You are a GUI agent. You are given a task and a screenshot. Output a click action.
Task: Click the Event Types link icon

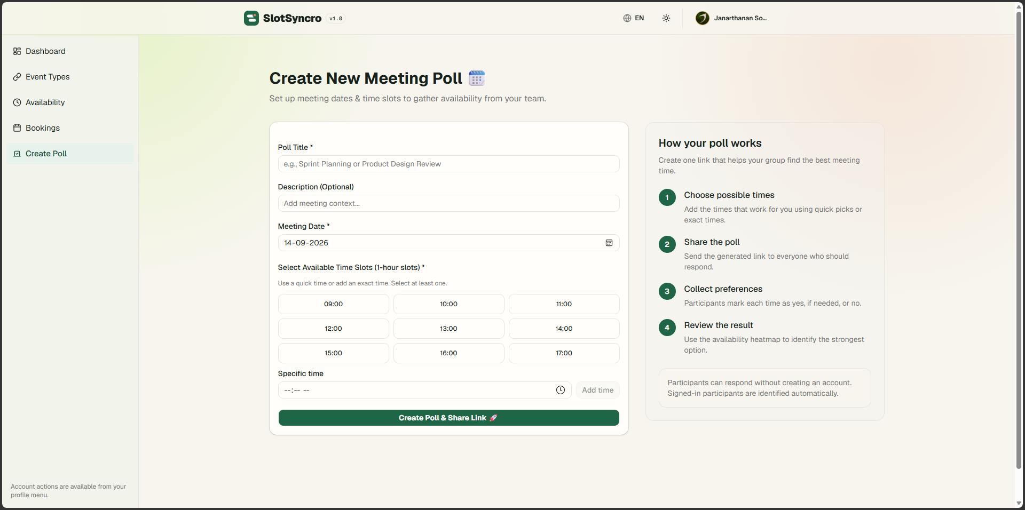point(17,77)
